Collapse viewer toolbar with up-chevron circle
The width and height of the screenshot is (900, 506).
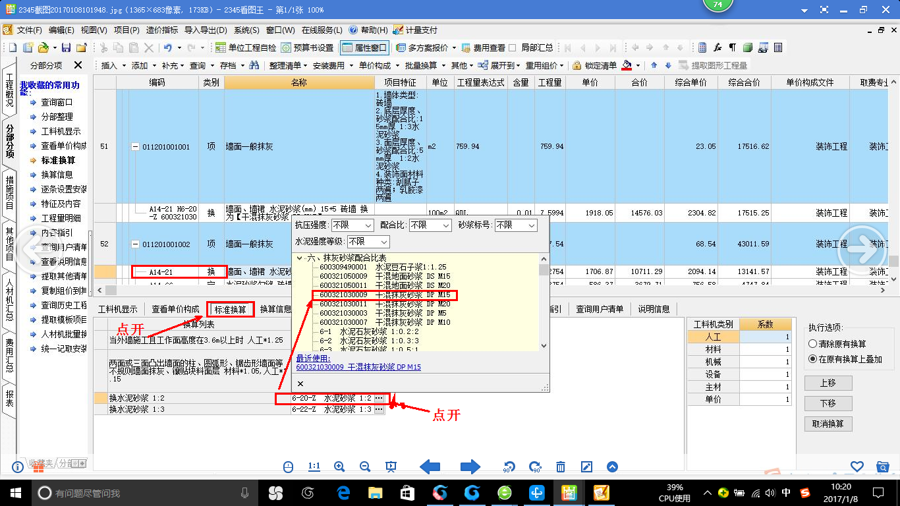coord(612,467)
